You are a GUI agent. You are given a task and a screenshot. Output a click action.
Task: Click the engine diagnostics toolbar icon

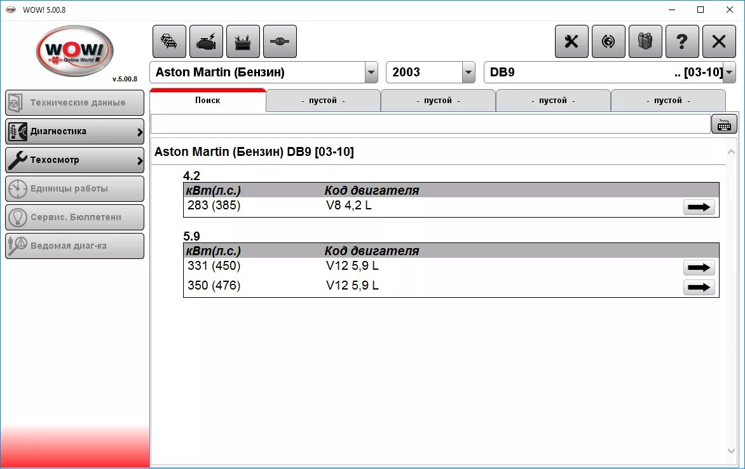click(x=206, y=41)
